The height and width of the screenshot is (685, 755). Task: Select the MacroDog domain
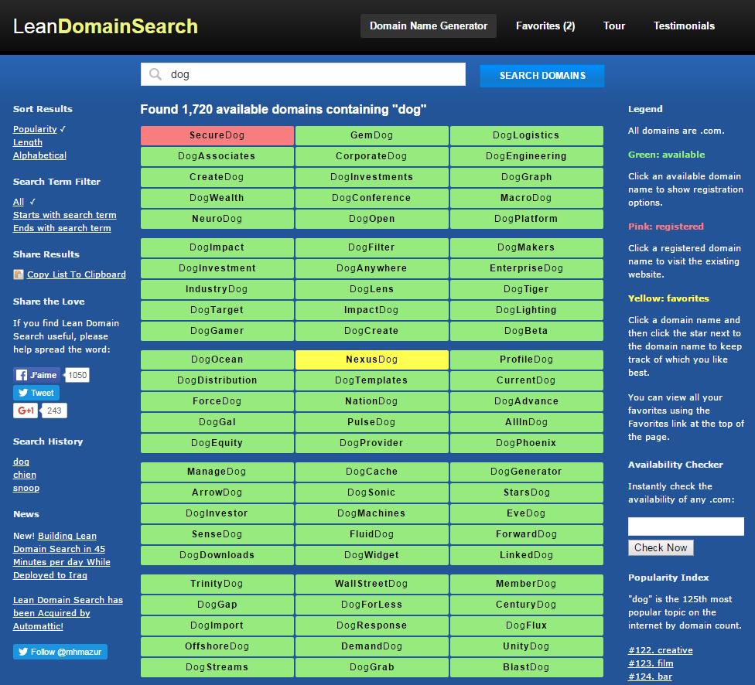point(526,198)
